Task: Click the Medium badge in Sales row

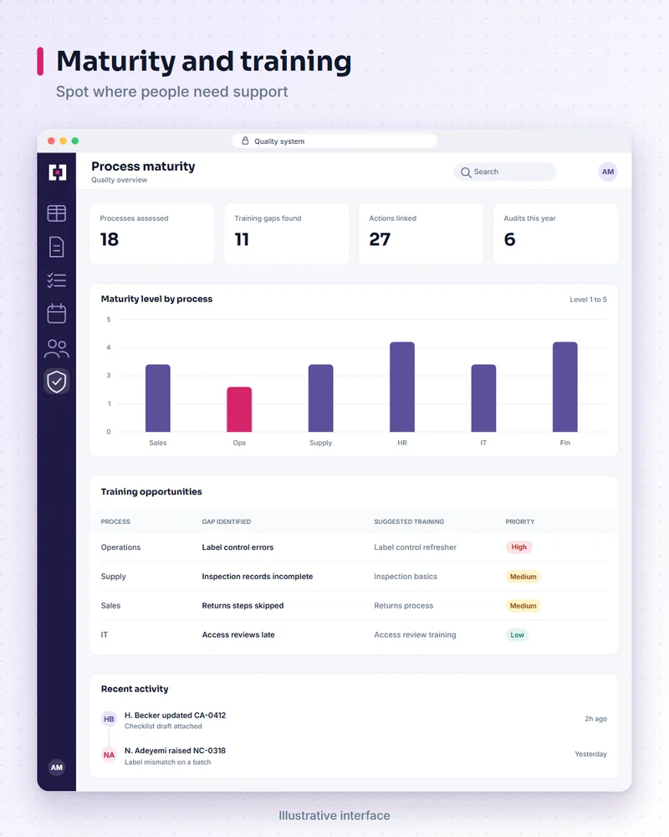Action: point(523,605)
